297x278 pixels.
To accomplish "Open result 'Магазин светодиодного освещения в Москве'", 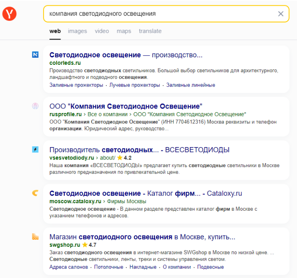I will coord(142,237).
